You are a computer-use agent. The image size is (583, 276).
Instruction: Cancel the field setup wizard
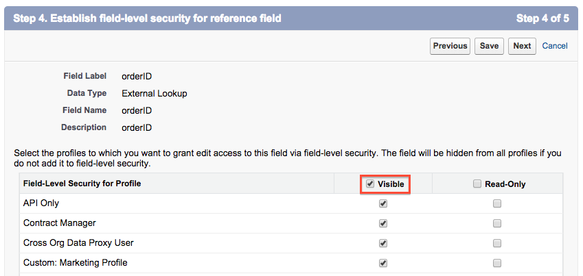click(555, 46)
